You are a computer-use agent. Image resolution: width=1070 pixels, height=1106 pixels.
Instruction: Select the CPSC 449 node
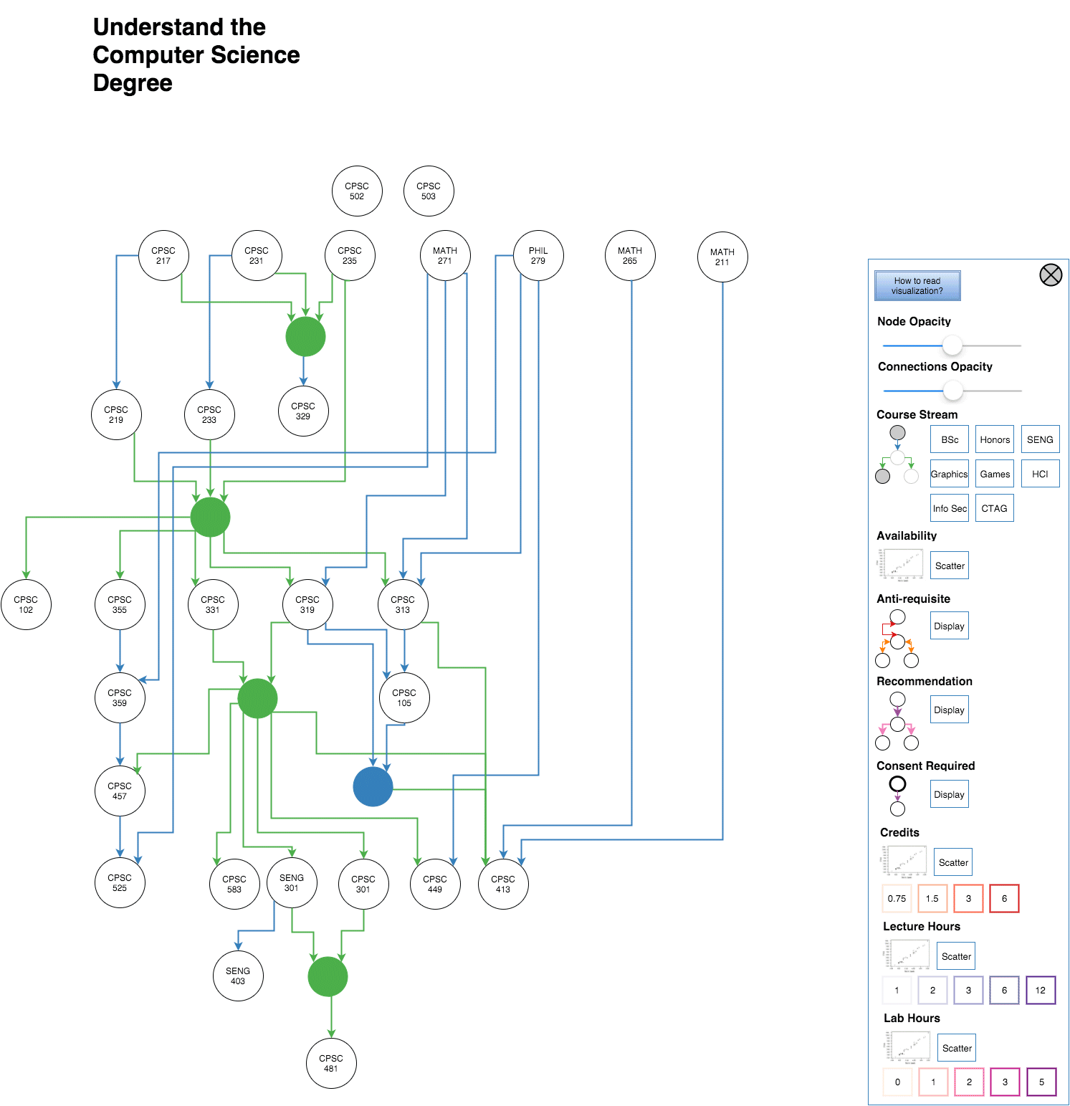pyautogui.click(x=435, y=885)
